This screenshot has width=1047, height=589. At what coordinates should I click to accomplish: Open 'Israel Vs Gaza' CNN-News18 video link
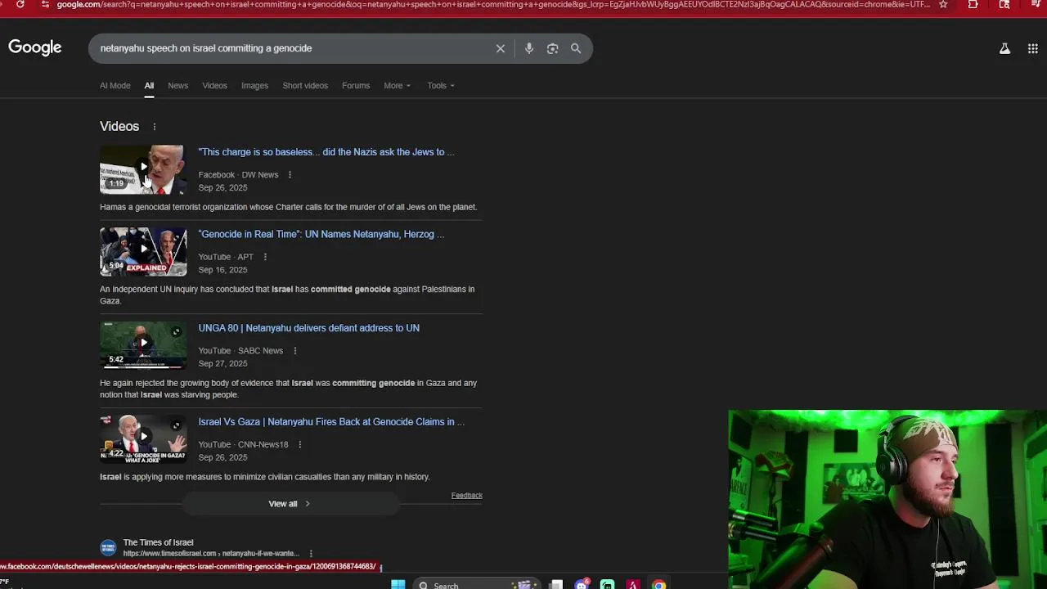(331, 422)
